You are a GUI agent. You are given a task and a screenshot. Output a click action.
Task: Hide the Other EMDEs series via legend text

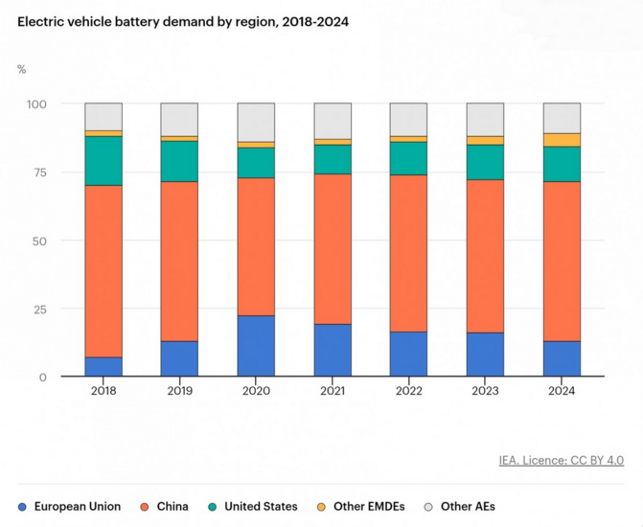(369, 506)
